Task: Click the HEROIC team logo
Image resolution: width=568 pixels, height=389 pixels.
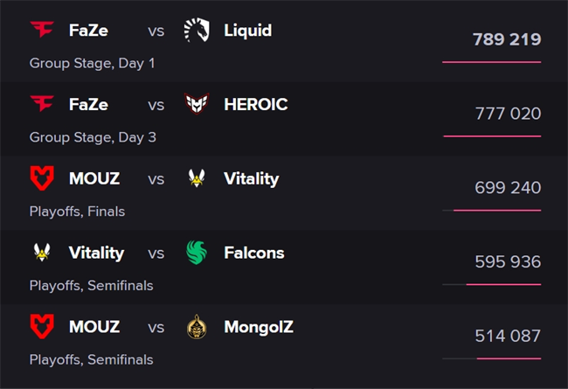Action: 197,104
